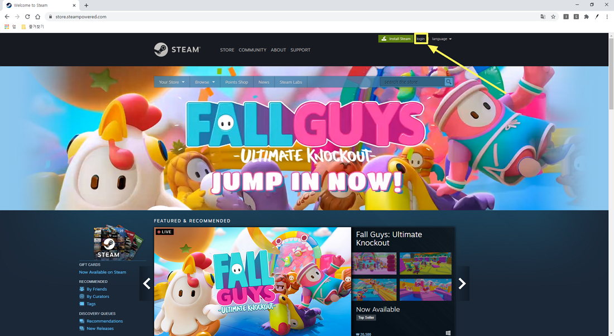The width and height of the screenshot is (614, 336).
Task: Click the translate page icon
Action: [x=543, y=17]
